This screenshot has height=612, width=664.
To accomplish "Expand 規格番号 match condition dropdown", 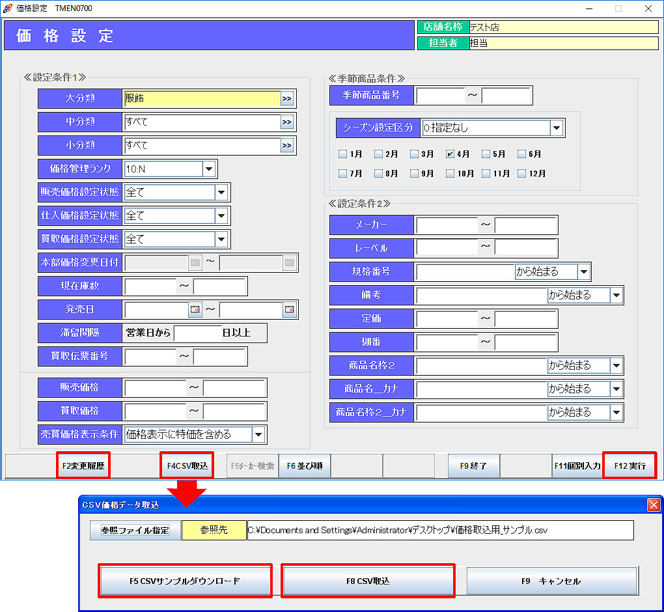I will [x=584, y=271].
